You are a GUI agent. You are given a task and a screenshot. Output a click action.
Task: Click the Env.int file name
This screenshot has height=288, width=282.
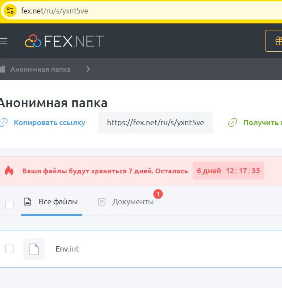tap(67, 249)
